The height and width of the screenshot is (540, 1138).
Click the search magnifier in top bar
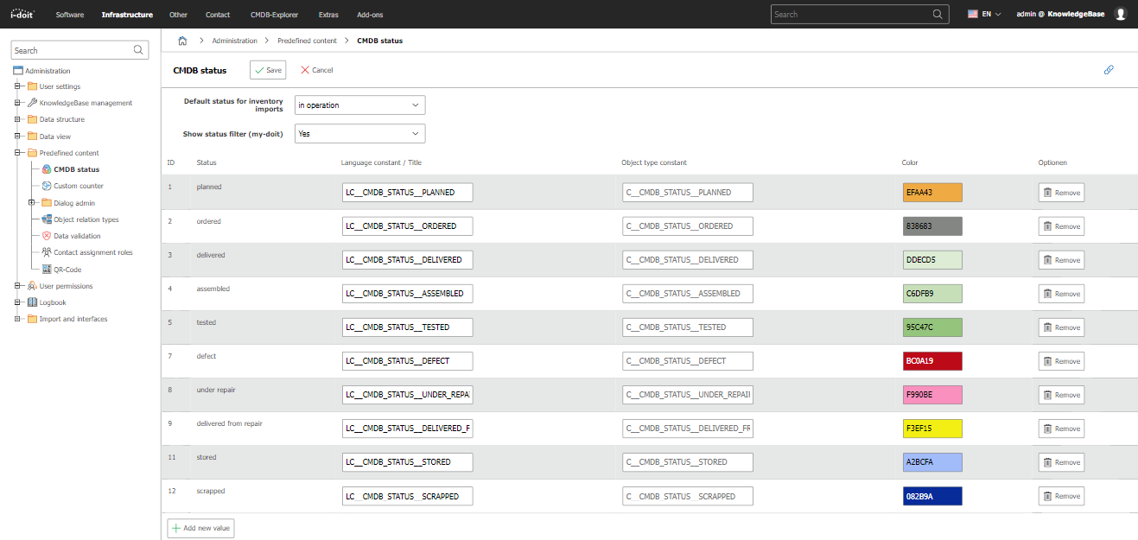[938, 15]
